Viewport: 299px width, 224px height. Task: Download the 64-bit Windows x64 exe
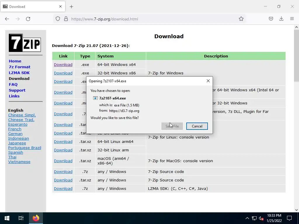click(63, 64)
